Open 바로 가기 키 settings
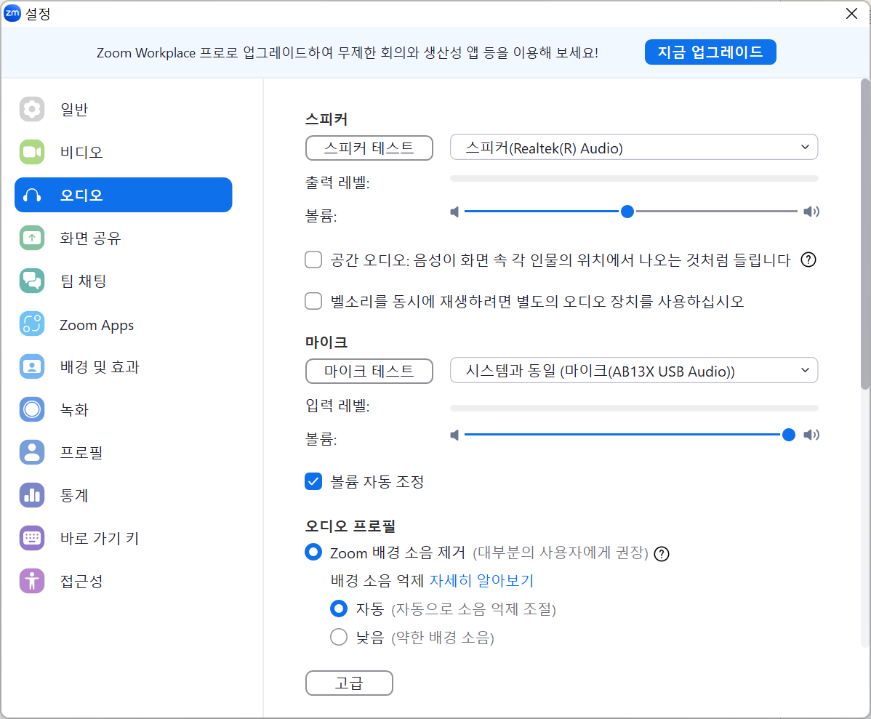The image size is (871, 719). pyautogui.click(x=124, y=538)
